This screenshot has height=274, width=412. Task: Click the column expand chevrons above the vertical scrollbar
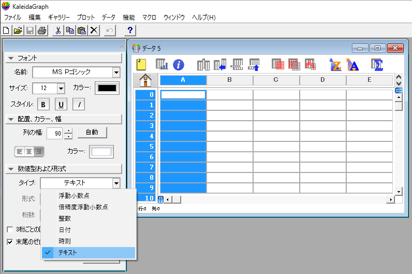click(399, 80)
